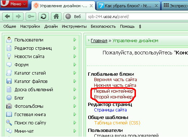Switch to the Управление дизайном tab
This screenshot has width=188, height=137.
point(63,6)
